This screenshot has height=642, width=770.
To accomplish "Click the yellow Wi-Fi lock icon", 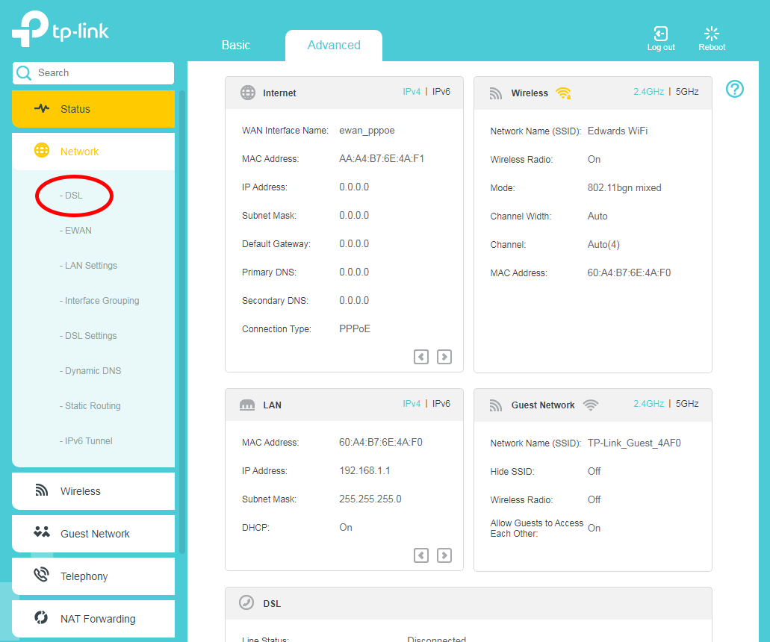I will pos(563,93).
